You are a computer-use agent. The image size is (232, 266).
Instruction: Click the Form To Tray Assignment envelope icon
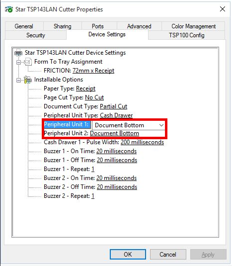coord(28,62)
